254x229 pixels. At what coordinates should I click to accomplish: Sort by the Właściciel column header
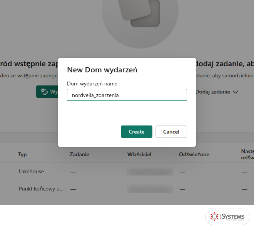pyautogui.click(x=139, y=154)
